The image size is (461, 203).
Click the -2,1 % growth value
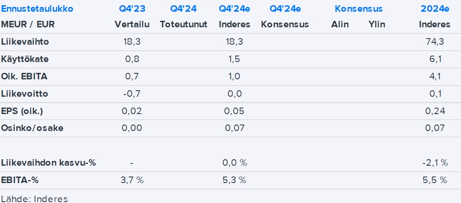[x=435, y=163]
